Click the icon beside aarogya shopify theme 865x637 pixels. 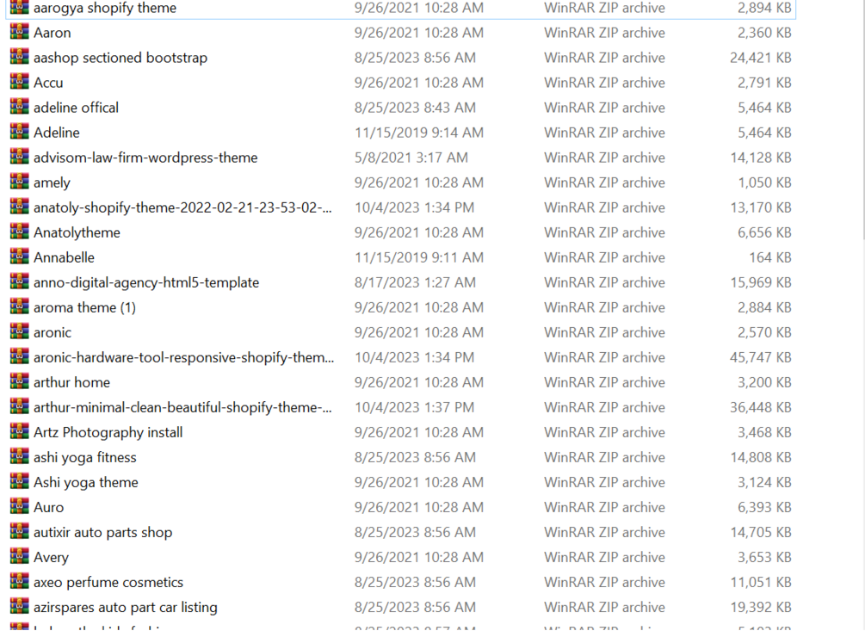click(x=19, y=7)
